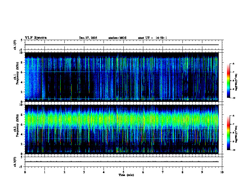Click the ch.1 colorbar log(PSD) label

tap(236, 82)
